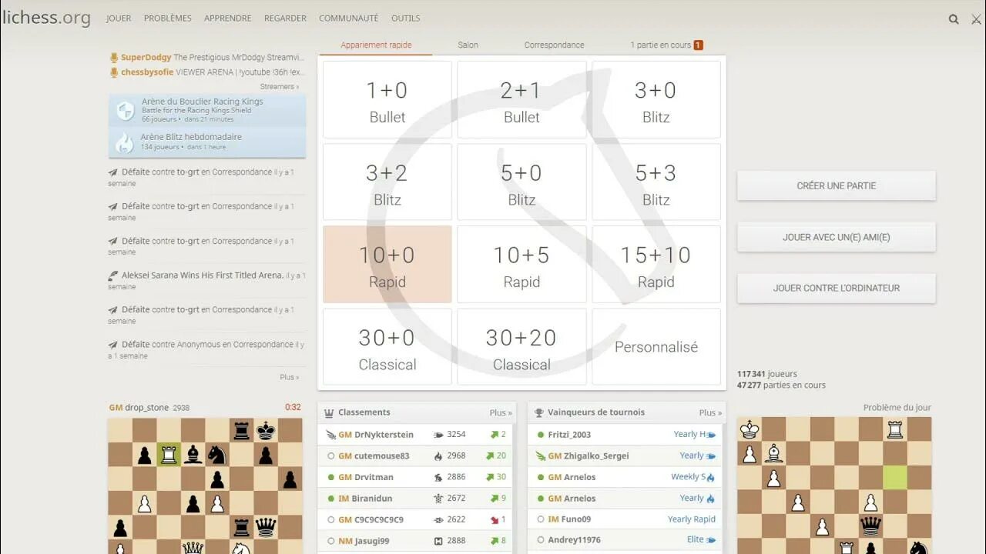Click CRÉER UNE PARTIE button
The width and height of the screenshot is (986, 554).
click(837, 185)
